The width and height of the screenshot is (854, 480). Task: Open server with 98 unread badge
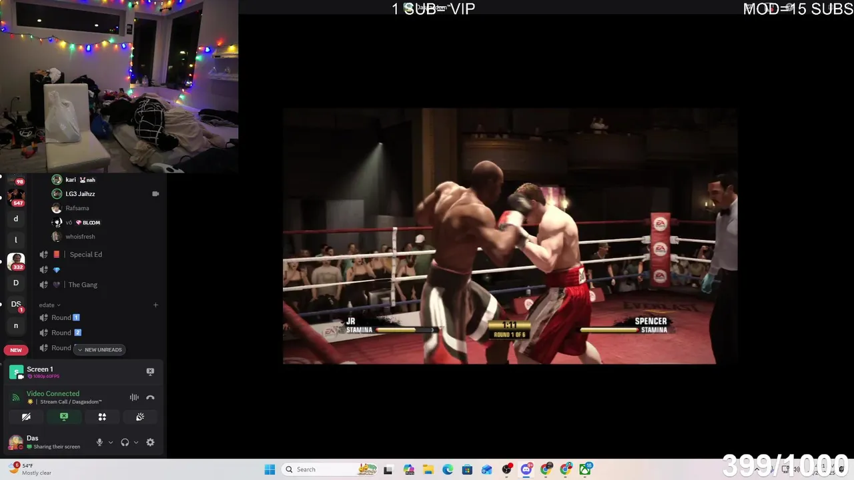tap(16, 179)
